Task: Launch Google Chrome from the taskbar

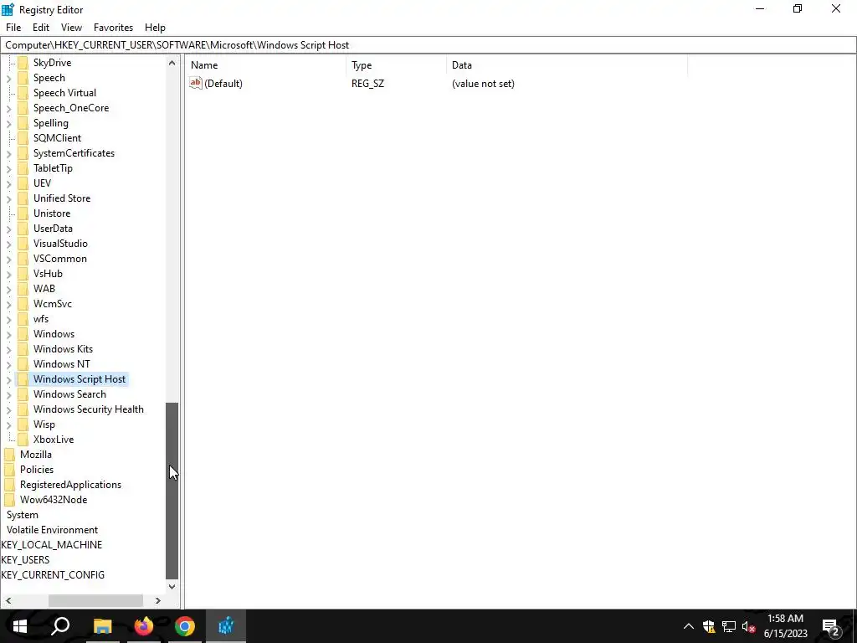Action: click(185, 626)
